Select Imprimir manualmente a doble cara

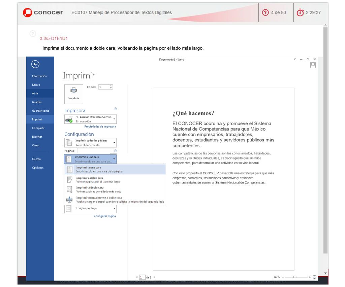115,200
